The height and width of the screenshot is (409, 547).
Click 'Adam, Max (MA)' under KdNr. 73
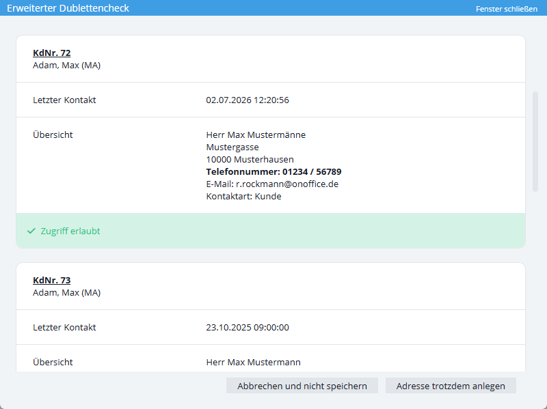pyautogui.click(x=66, y=293)
